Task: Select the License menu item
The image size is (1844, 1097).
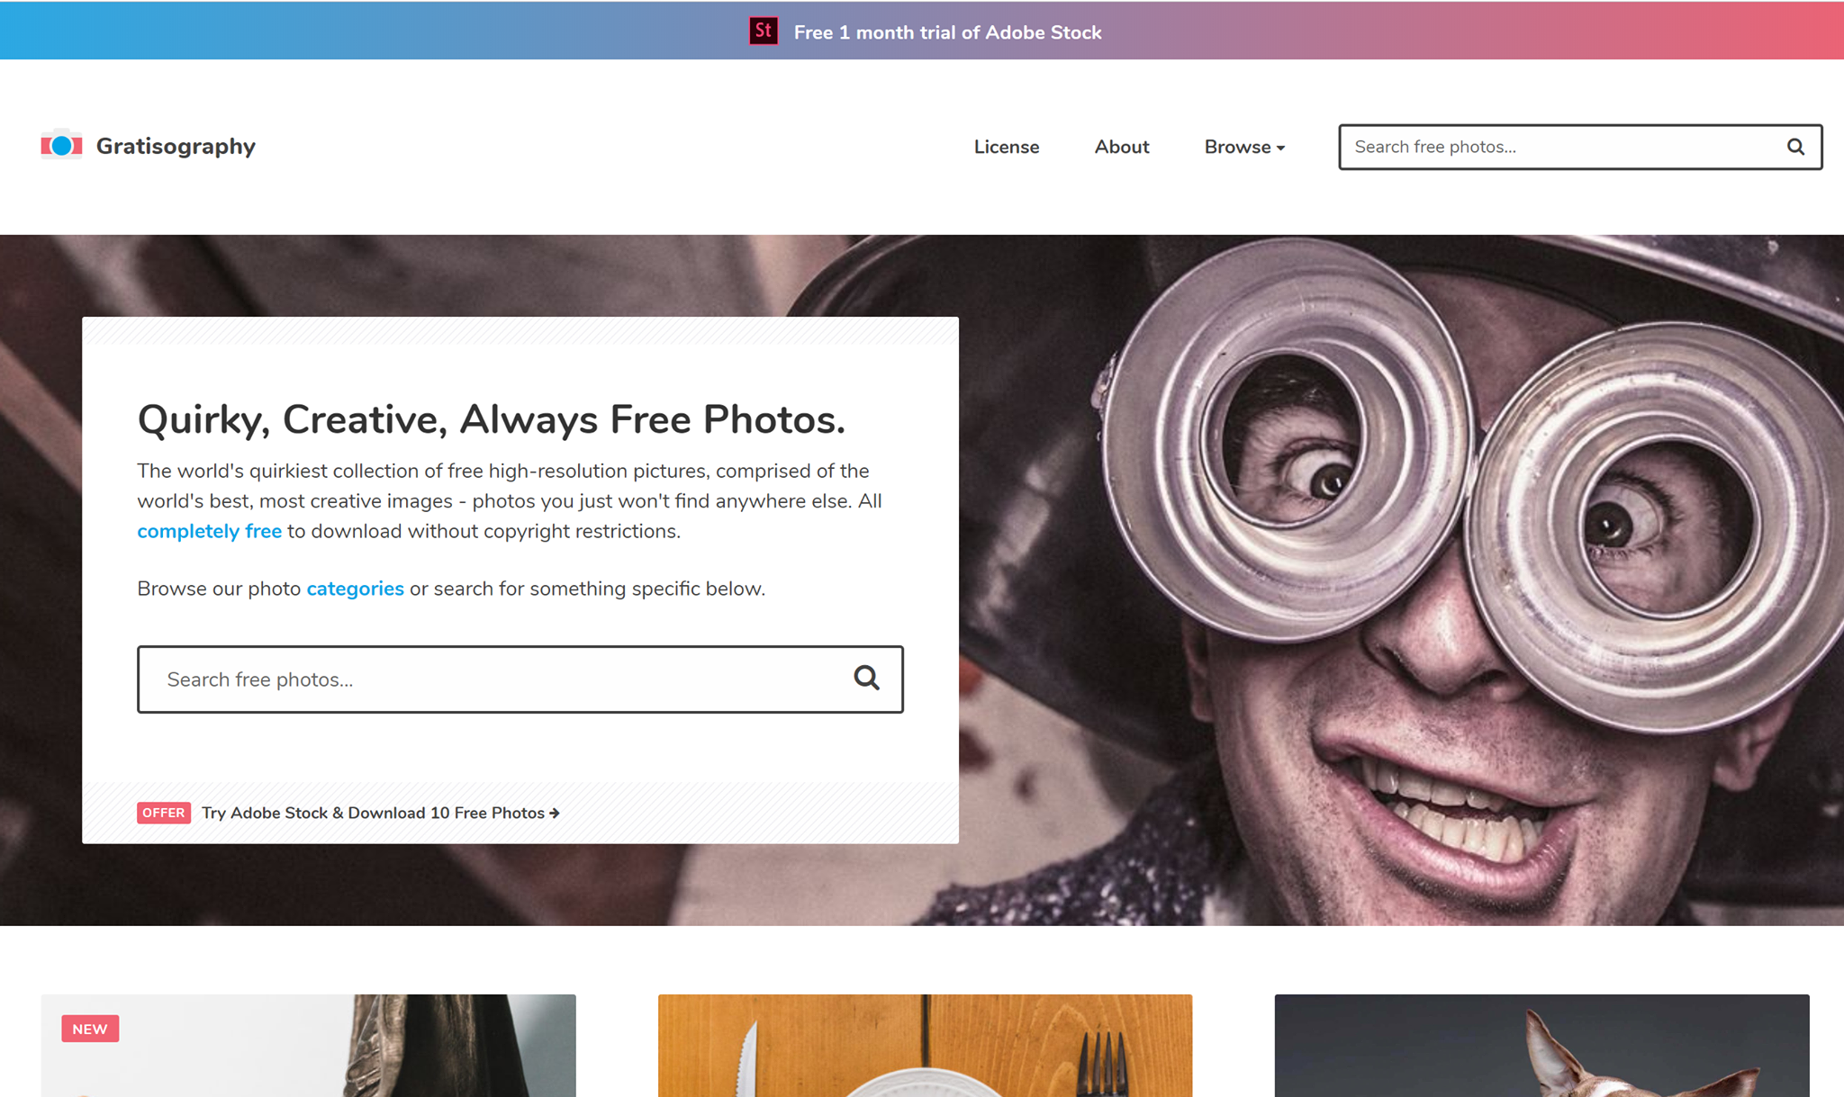Action: [1006, 147]
